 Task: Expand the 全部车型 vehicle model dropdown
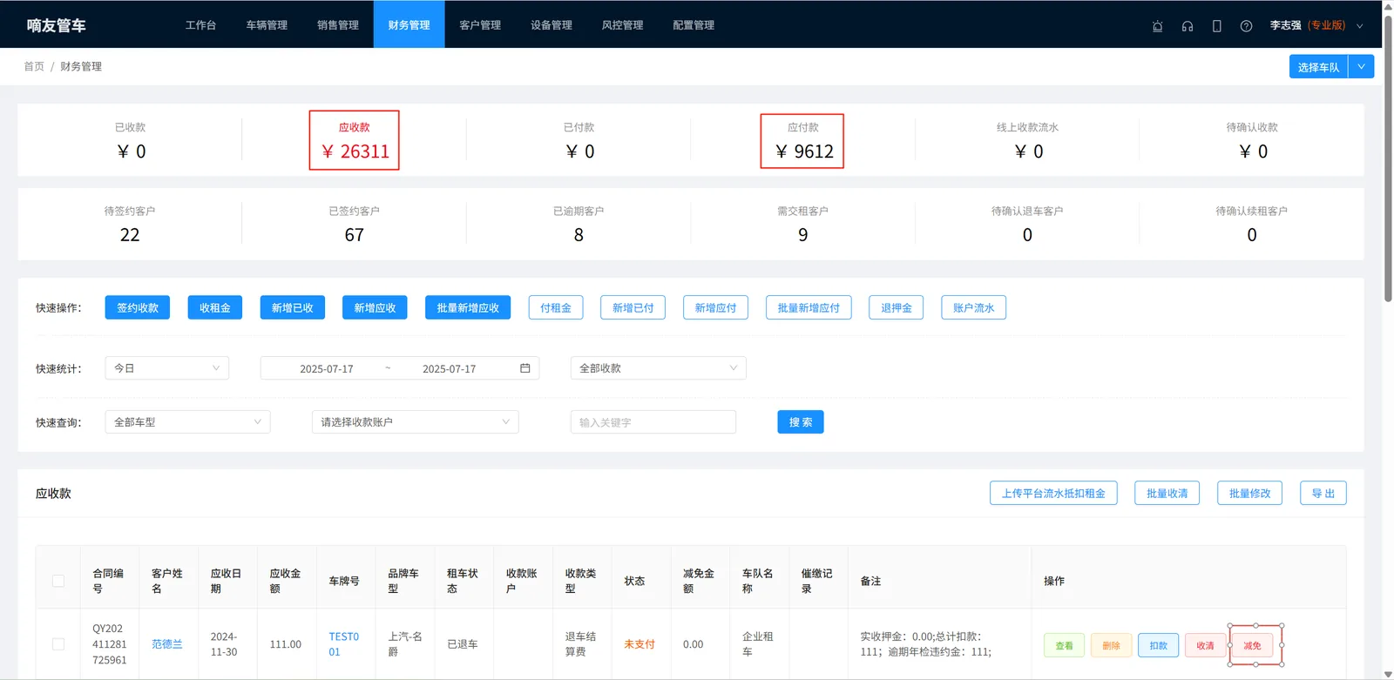point(187,422)
